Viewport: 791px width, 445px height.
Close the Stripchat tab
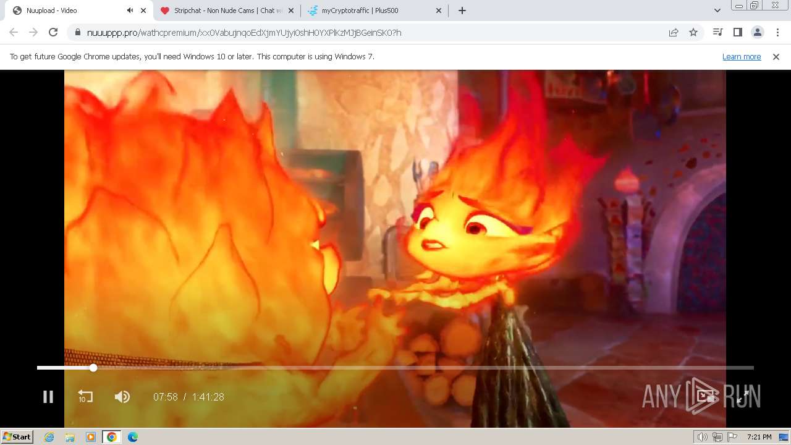click(291, 11)
